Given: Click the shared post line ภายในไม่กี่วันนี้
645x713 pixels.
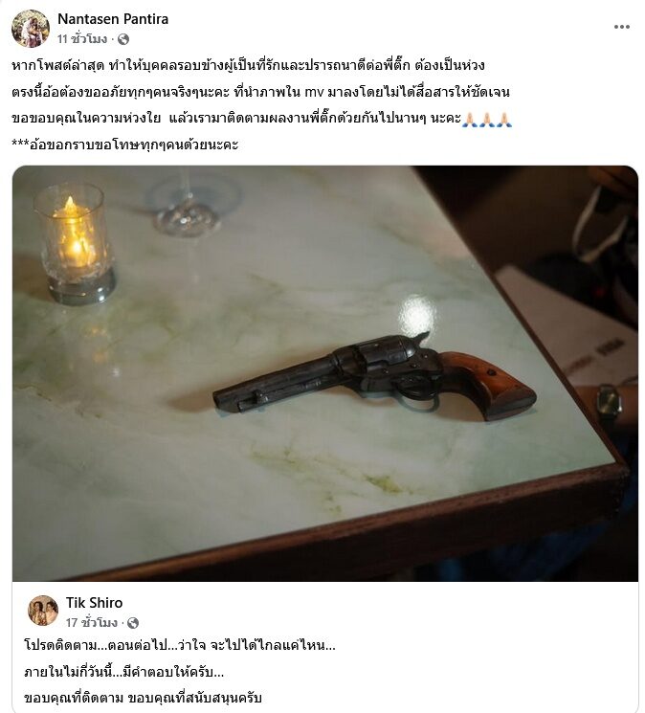Looking at the screenshot, I should pyautogui.click(x=123, y=672).
